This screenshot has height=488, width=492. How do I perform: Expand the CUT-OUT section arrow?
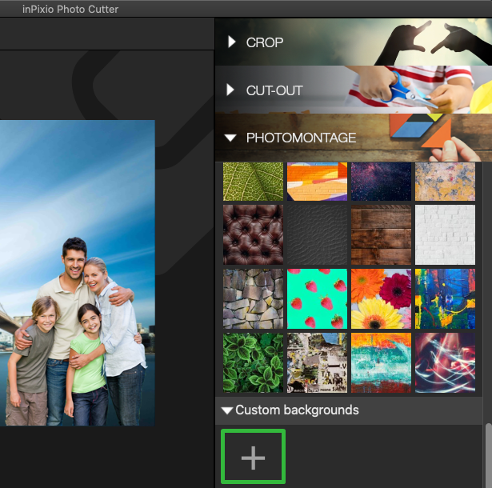(230, 90)
